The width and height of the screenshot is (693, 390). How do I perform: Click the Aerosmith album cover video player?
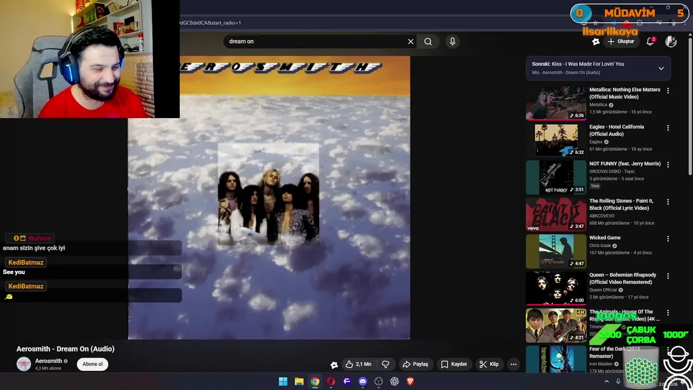[x=269, y=198]
